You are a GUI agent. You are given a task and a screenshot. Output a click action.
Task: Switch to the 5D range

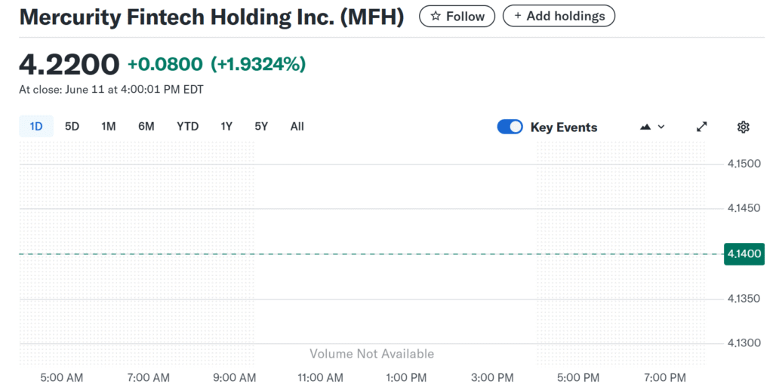pos(72,127)
